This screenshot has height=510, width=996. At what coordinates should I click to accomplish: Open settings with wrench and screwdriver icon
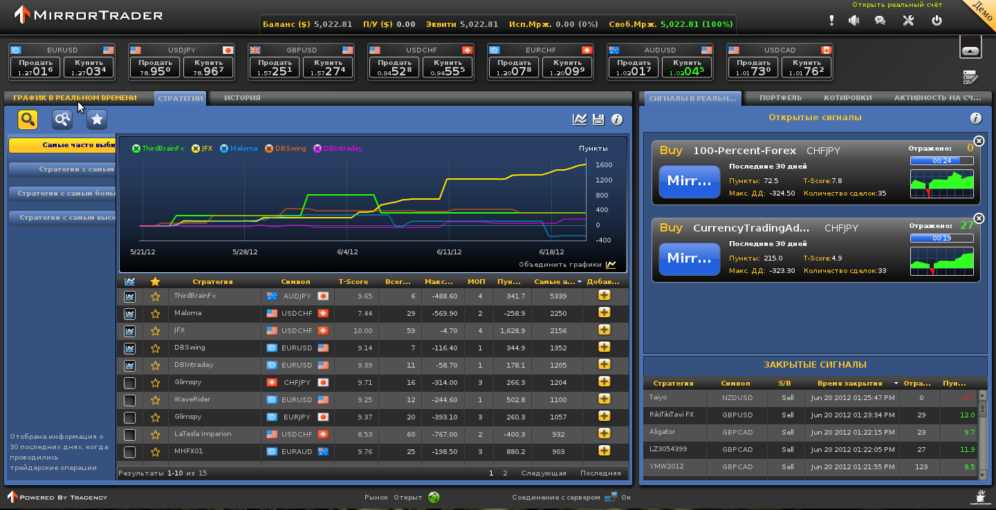pyautogui.click(x=908, y=21)
